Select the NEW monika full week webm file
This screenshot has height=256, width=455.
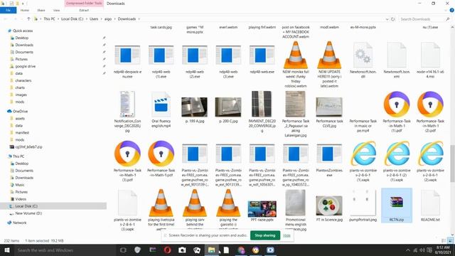click(296, 65)
